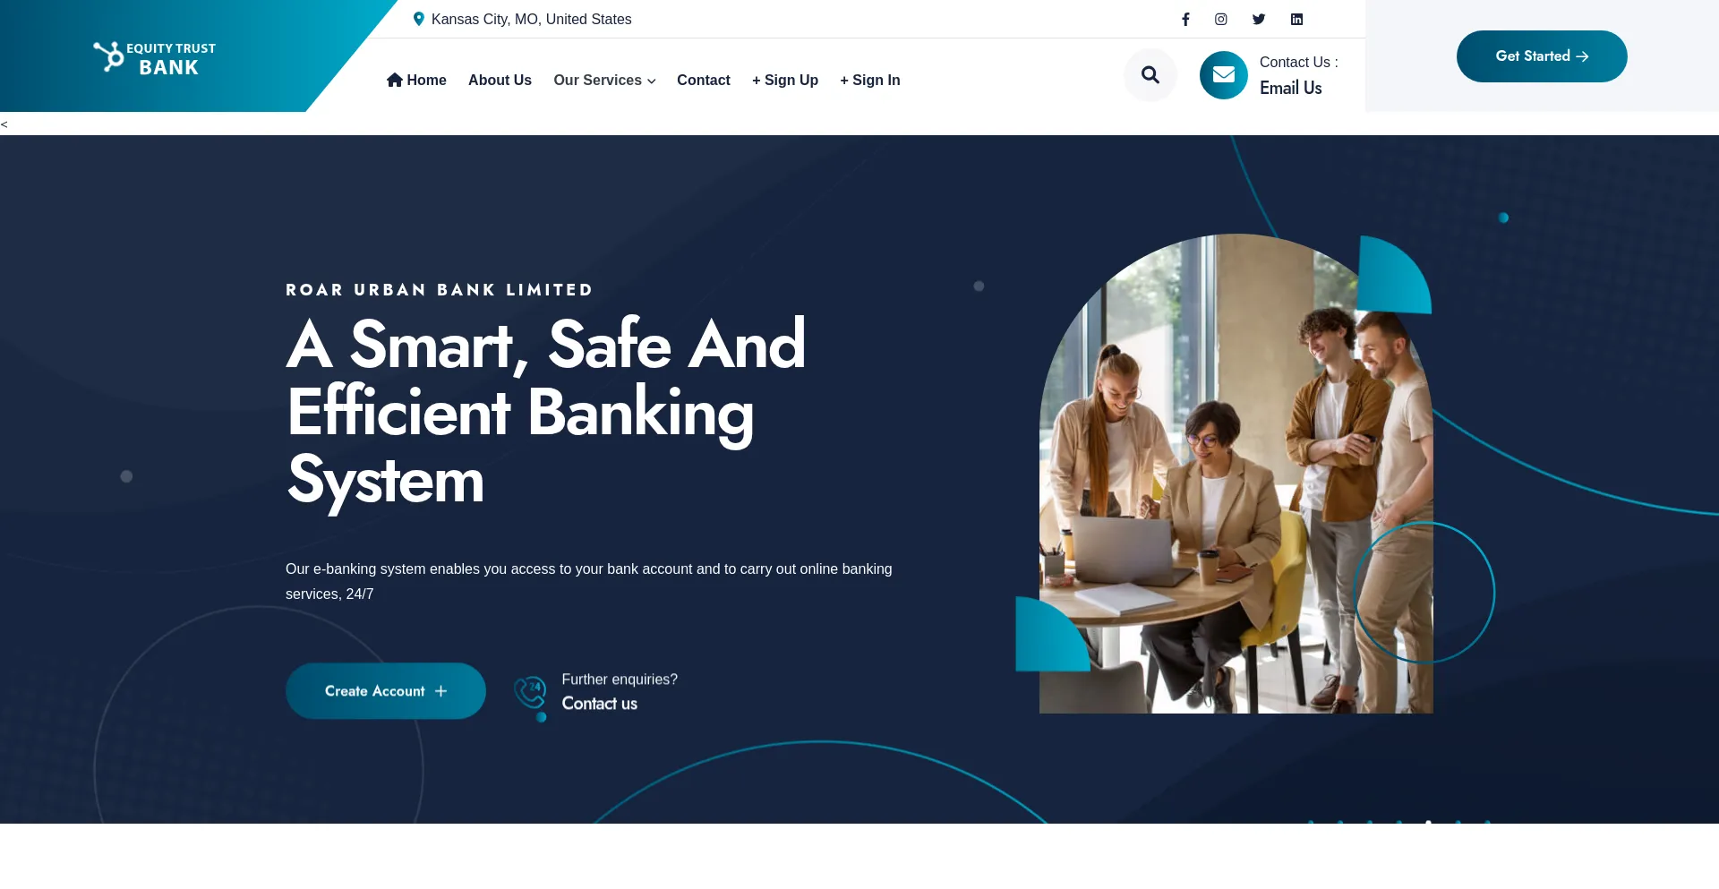Click the hero team photo
This screenshot has width=1719, height=889.
1236,474
